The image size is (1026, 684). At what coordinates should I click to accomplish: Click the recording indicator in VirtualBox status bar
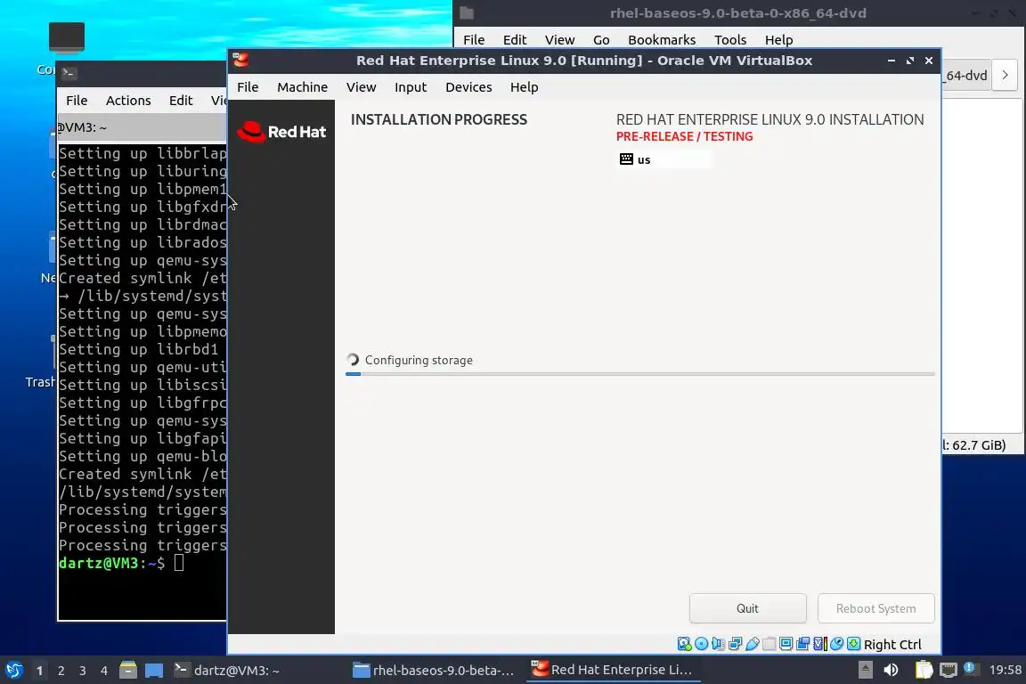click(802, 644)
